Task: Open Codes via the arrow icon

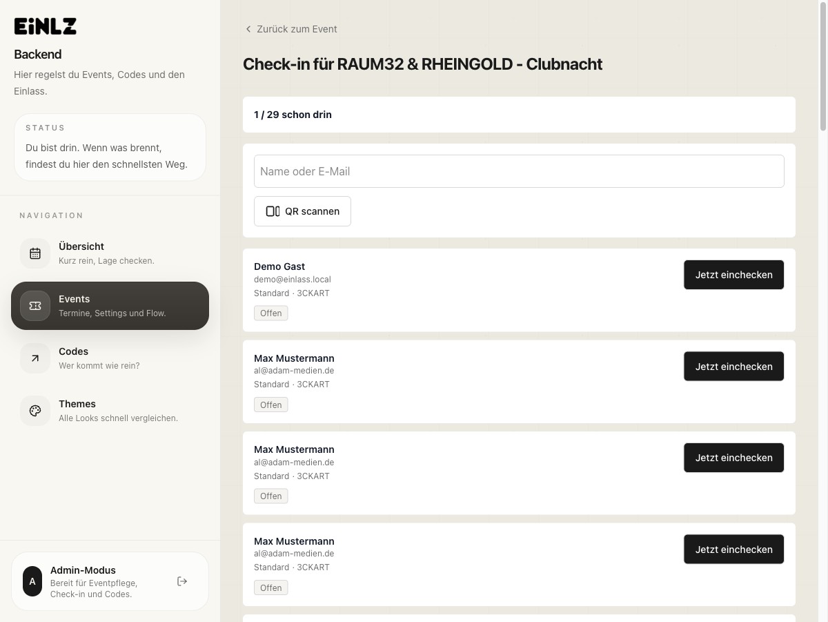Action: click(x=35, y=358)
